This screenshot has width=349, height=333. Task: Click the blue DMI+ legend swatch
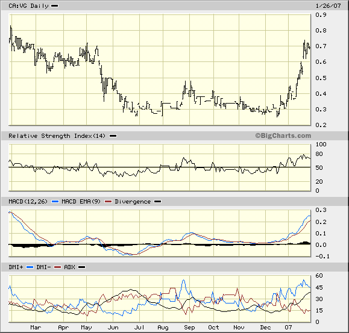click(x=30, y=267)
